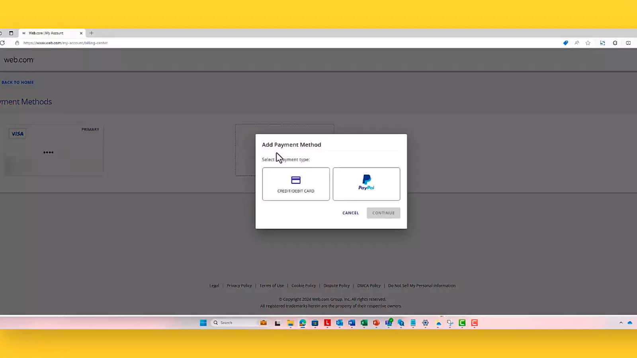Open the Get Help icon in taskbar
This screenshot has width=637, height=358.
[x=401, y=323]
